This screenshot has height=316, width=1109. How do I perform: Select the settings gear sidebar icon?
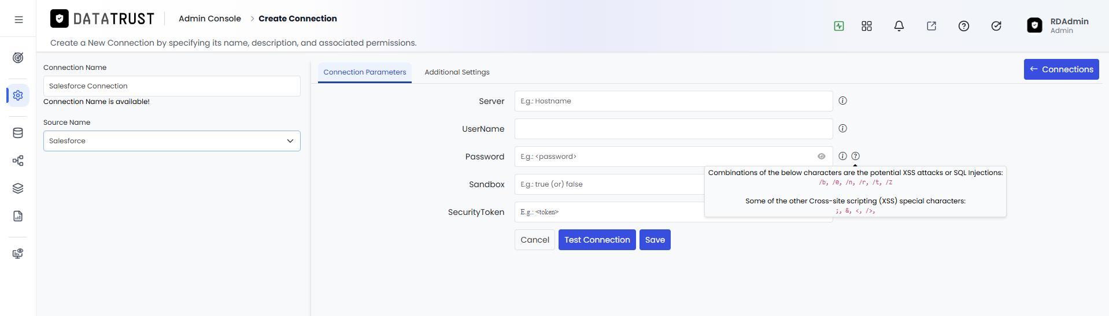pyautogui.click(x=18, y=95)
